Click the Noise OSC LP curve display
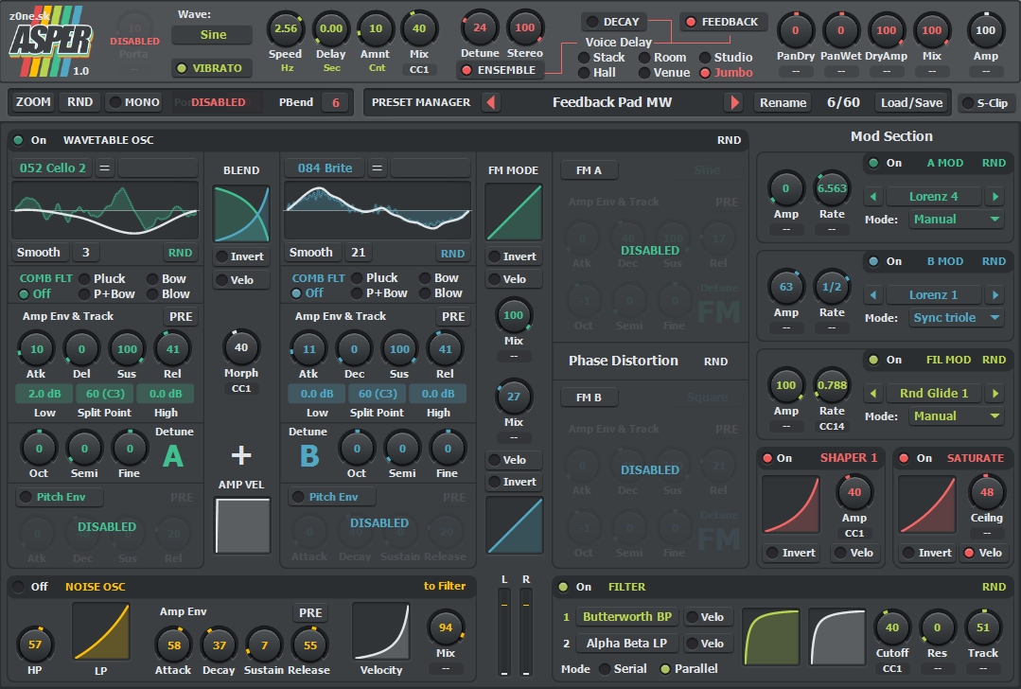1021x689 pixels. [x=101, y=631]
